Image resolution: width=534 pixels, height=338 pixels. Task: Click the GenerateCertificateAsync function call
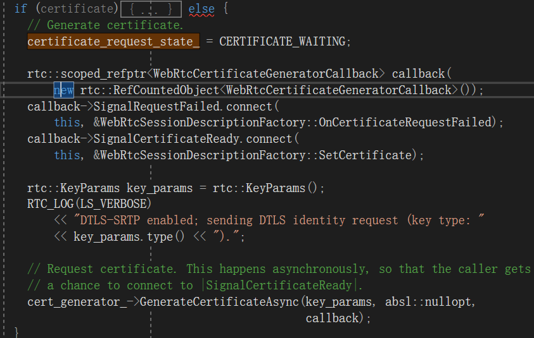click(x=219, y=302)
